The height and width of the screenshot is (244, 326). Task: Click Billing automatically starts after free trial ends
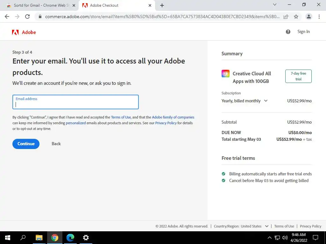tap(270, 174)
